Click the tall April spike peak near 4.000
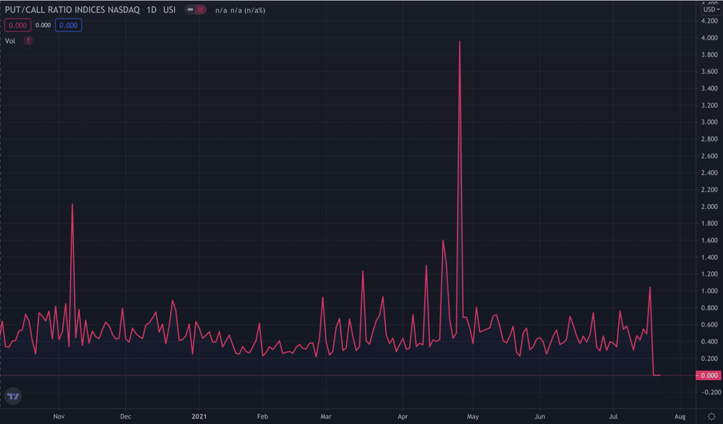 [x=460, y=42]
